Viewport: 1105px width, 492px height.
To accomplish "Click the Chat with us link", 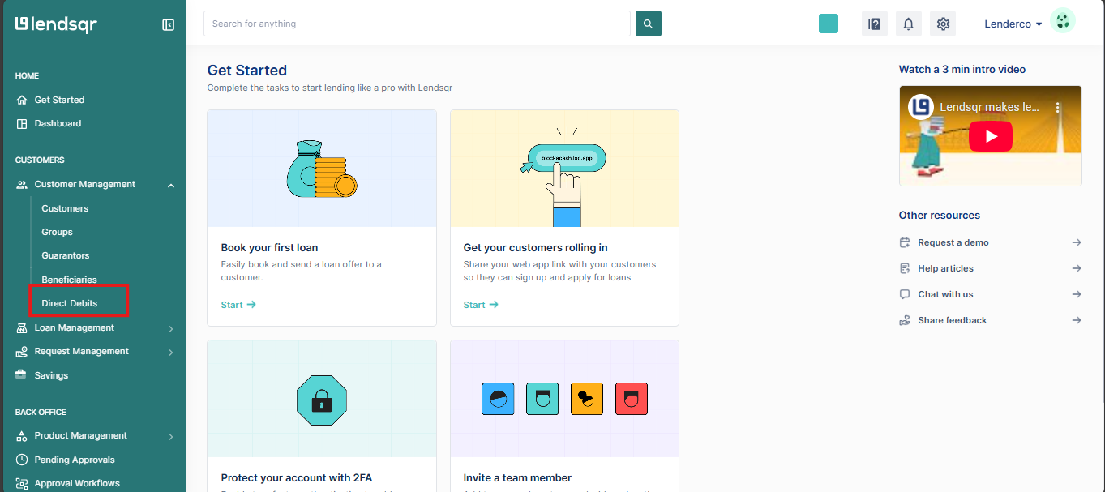I will point(945,294).
